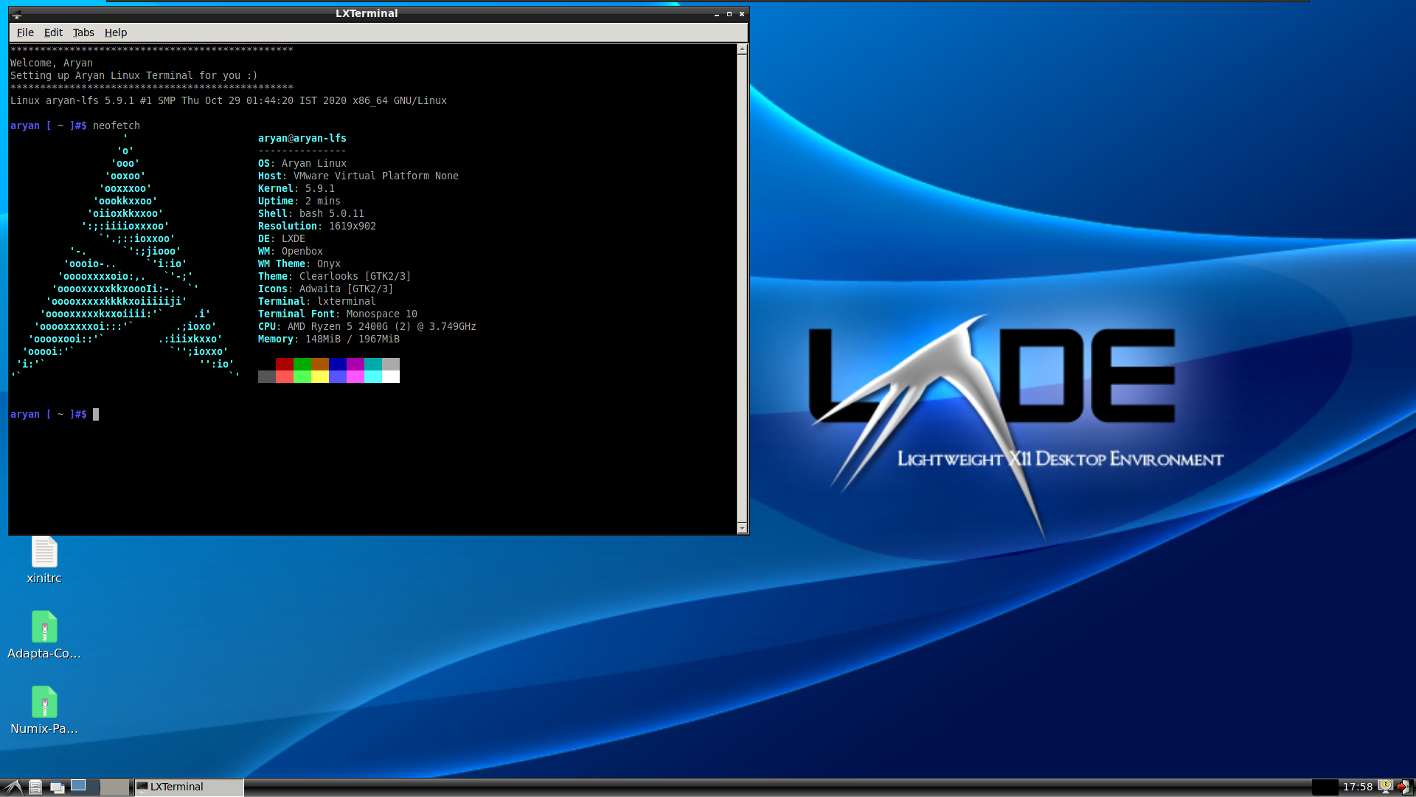
Task: Close the LXTerminal window
Action: [742, 14]
